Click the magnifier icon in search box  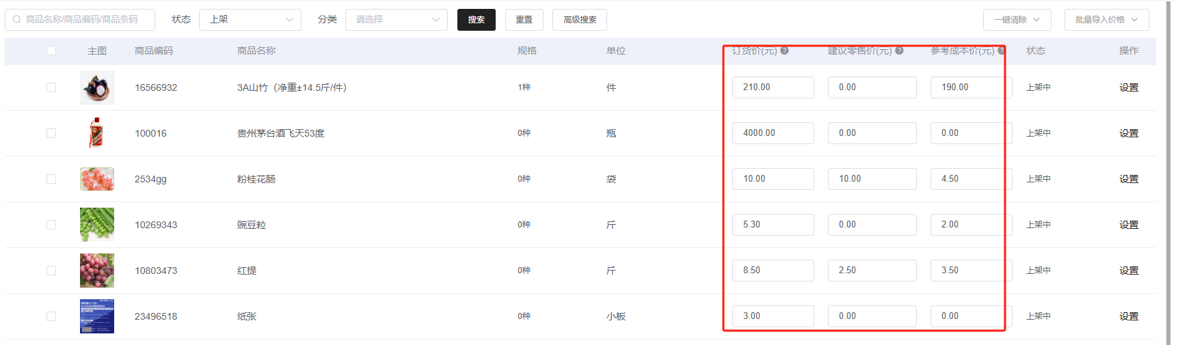tap(17, 20)
